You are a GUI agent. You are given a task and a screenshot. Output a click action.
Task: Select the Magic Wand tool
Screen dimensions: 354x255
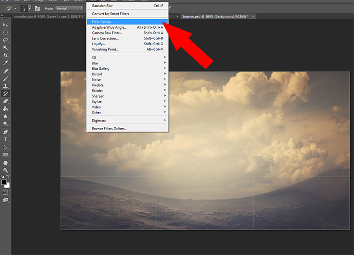5,48
